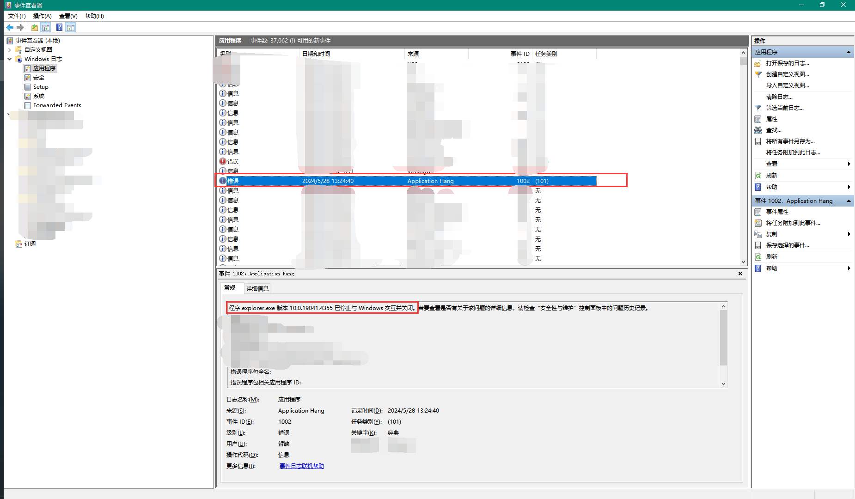Image resolution: width=855 pixels, height=499 pixels.
Task: Collapse the 应用程序 actions section header
Action: pyautogui.click(x=849, y=52)
